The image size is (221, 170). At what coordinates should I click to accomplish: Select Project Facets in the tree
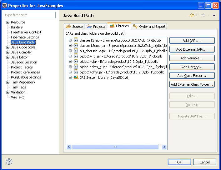point(22,67)
